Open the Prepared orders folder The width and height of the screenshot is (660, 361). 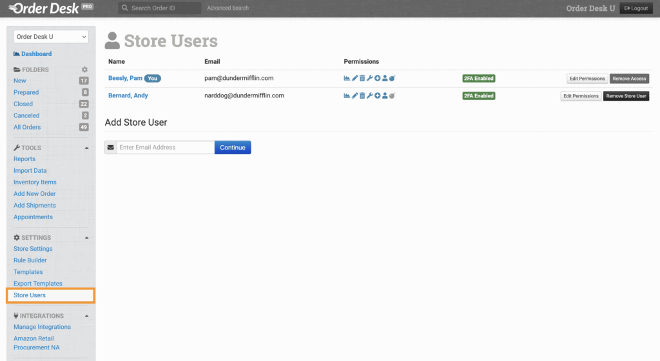coord(26,93)
